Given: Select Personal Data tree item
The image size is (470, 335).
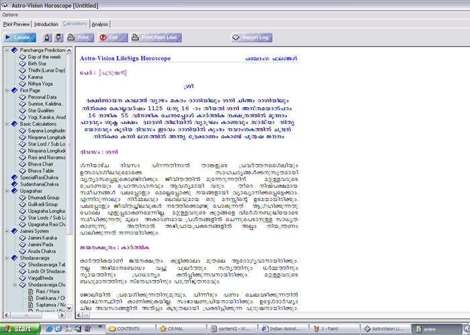Looking at the screenshot, I should 42,97.
